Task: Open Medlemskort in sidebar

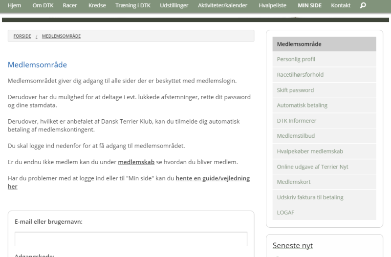Action: [x=324, y=182]
